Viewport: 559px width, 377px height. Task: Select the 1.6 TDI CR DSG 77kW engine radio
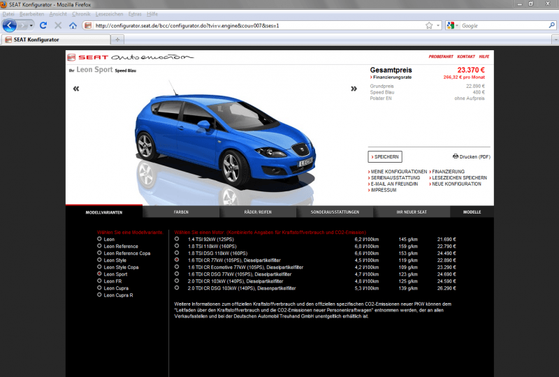(177, 274)
